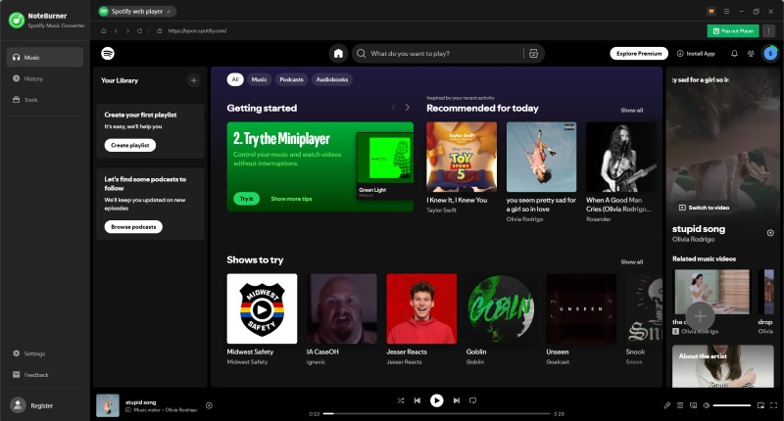Screen dimensions: 784x421
Task: Toggle shuffle playback
Action: (x=401, y=400)
